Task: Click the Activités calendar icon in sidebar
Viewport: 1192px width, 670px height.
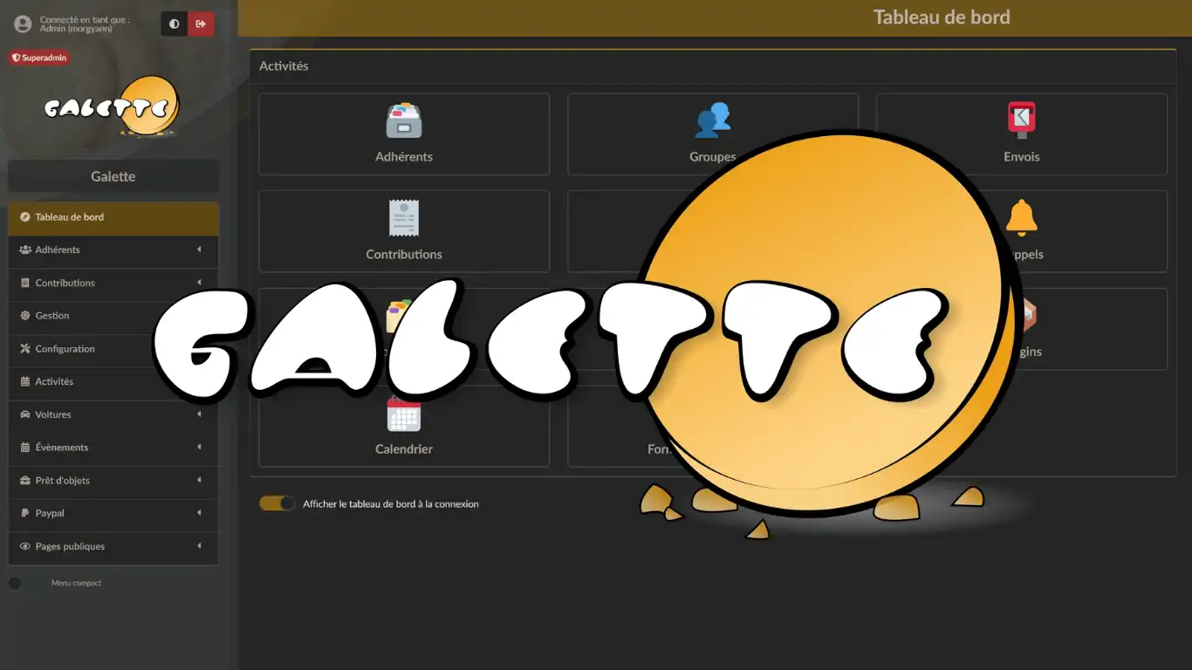Action: [25, 382]
